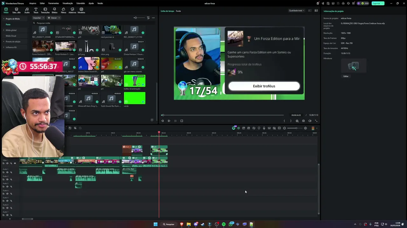The height and width of the screenshot is (228, 407).
Task: Click Editar under the Miniatura thumbnail
Action: pyautogui.click(x=346, y=76)
